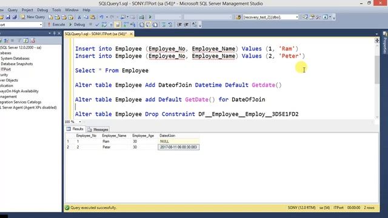Click the NULL cell in DateofJoin
388x218 pixels.
[x=178, y=141]
